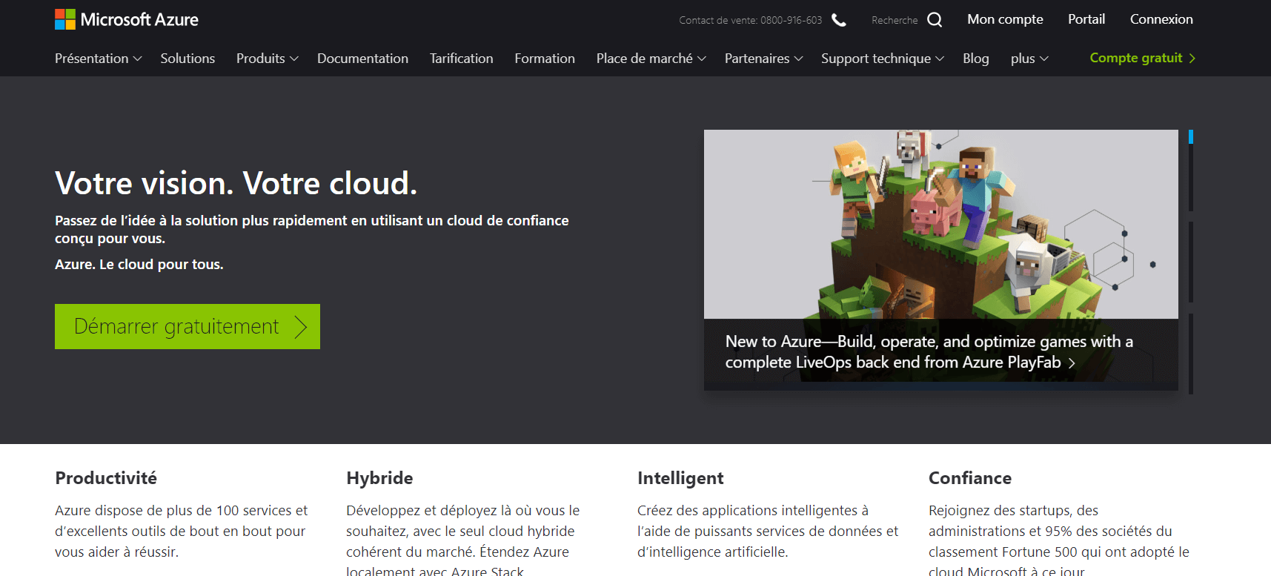Screen dimensions: 1271x576
Task: Click the Hybride heading
Action: (379, 478)
